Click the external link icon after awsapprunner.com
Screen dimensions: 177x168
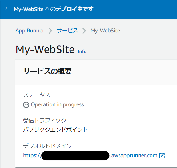162,156
